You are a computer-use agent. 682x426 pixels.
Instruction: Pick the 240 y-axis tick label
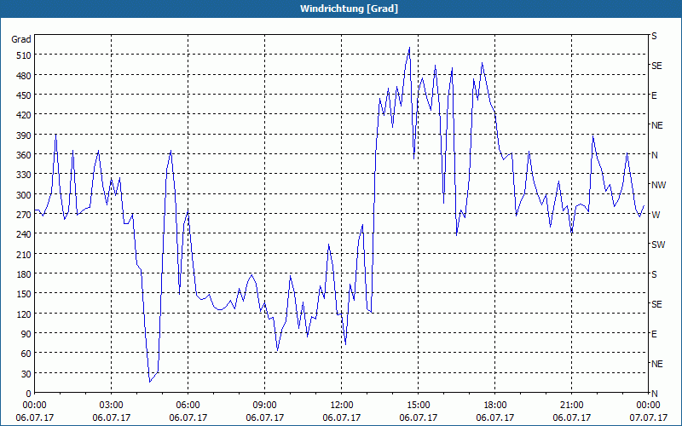point(24,234)
